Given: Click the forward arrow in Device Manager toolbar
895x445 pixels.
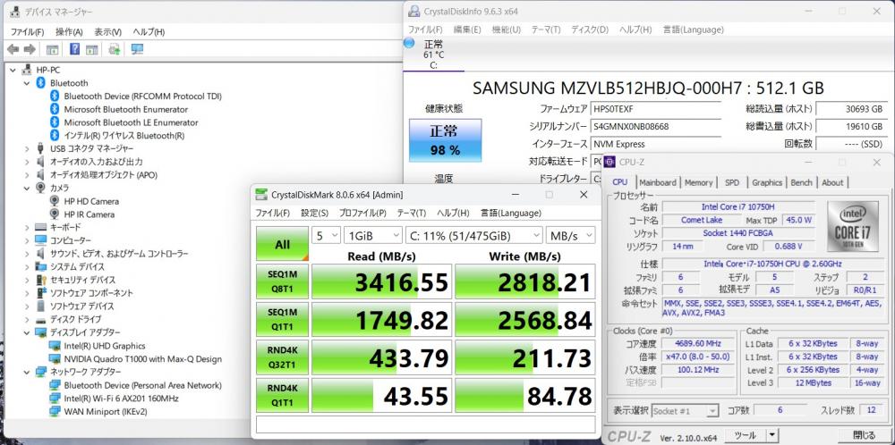Looking at the screenshot, I should point(30,50).
